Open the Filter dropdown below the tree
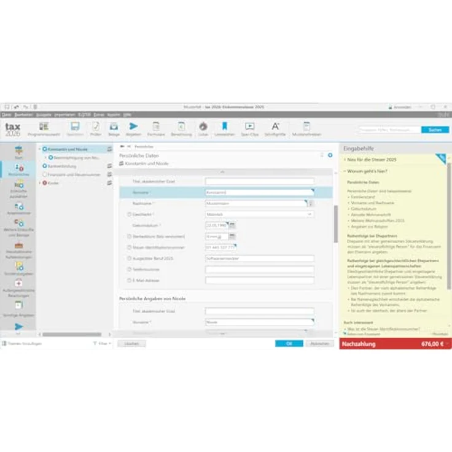The height and width of the screenshot is (452, 452). point(102,343)
